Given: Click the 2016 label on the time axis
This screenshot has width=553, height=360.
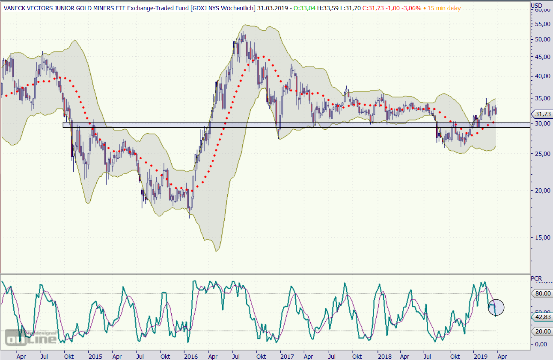Looking at the screenshot, I should coord(190,355).
